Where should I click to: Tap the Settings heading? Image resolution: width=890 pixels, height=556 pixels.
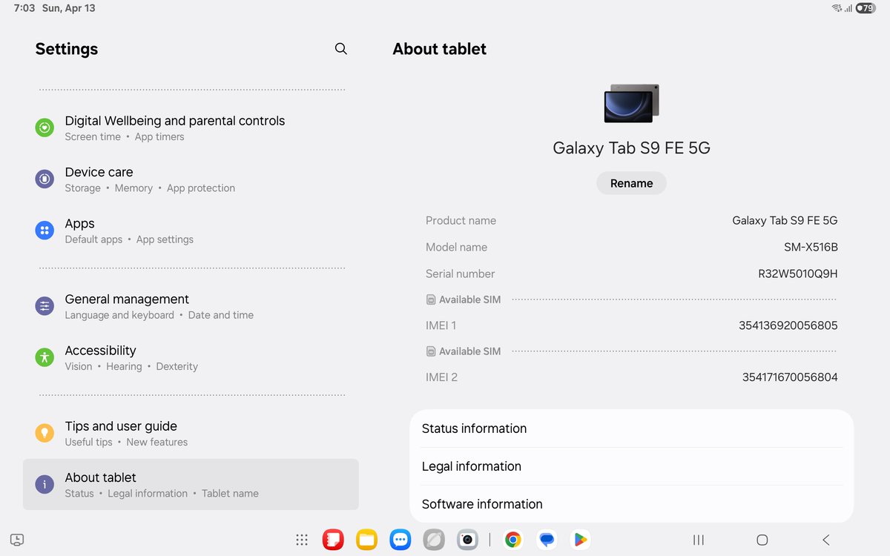coord(67,49)
